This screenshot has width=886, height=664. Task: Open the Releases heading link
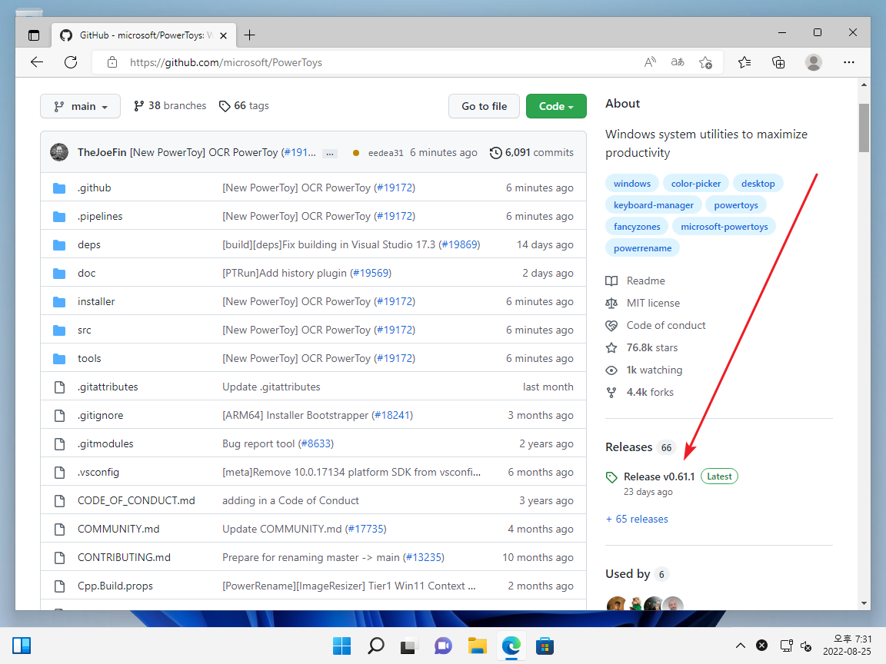pos(628,447)
